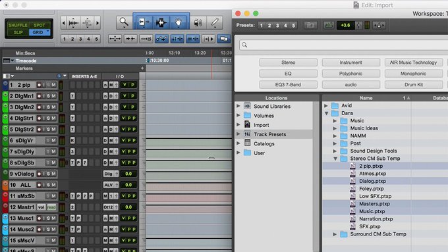Click the Instrument tag button

[x=351, y=63]
